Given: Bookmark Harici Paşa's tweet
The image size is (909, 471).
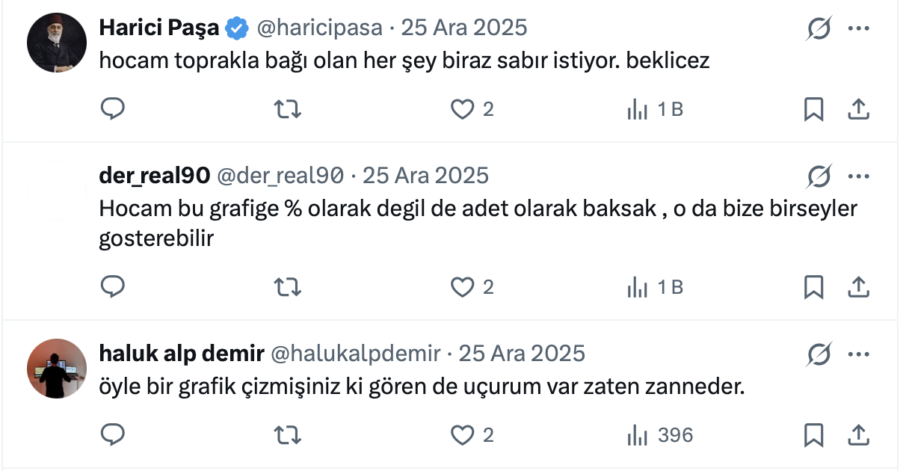Looking at the screenshot, I should [x=813, y=109].
